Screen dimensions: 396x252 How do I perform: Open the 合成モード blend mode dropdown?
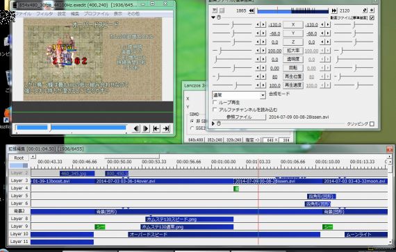click(x=263, y=95)
